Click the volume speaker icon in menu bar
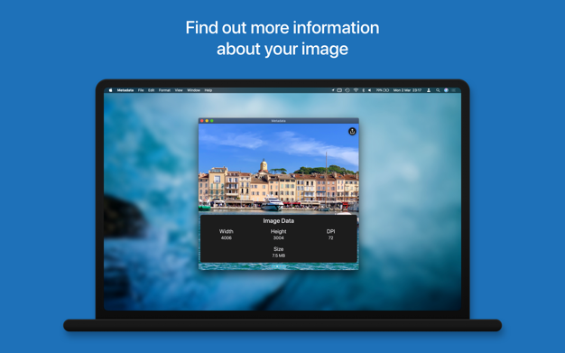 click(370, 90)
